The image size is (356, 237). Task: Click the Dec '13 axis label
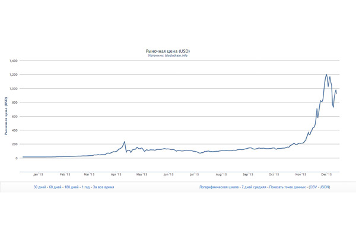pyautogui.click(x=327, y=174)
